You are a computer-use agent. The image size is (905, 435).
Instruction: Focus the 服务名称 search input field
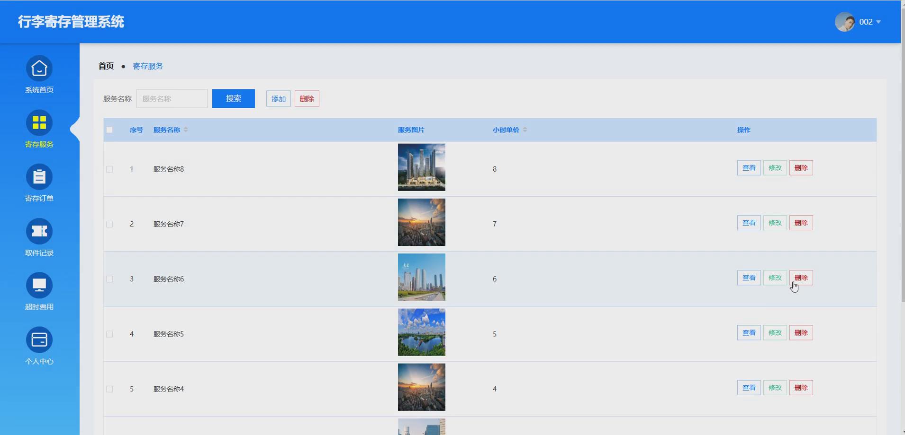tap(172, 98)
